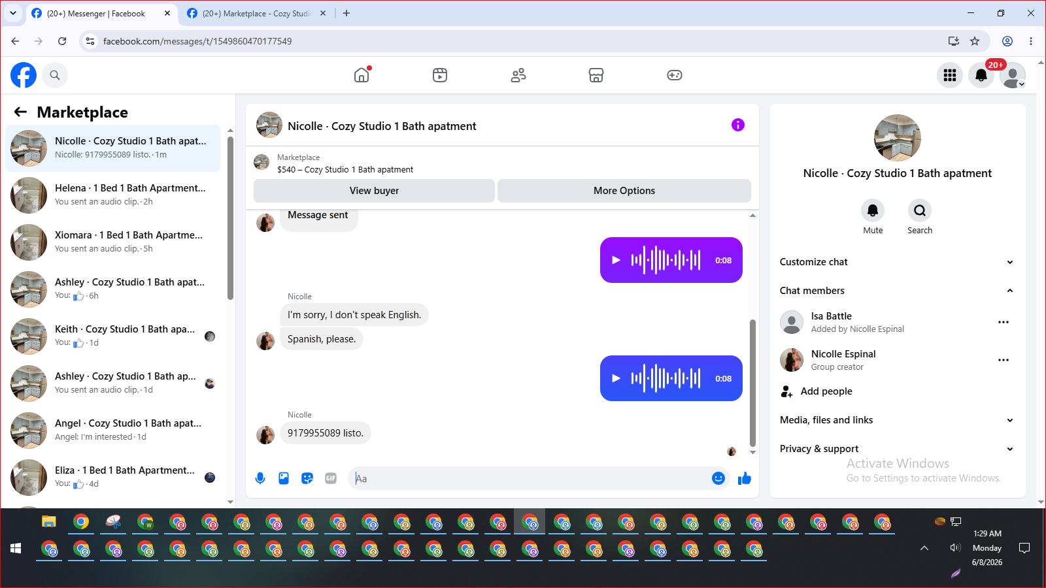1046x588 pixels.
Task: Switch to Marketplace - Cozy Studio tab
Action: pos(256,13)
